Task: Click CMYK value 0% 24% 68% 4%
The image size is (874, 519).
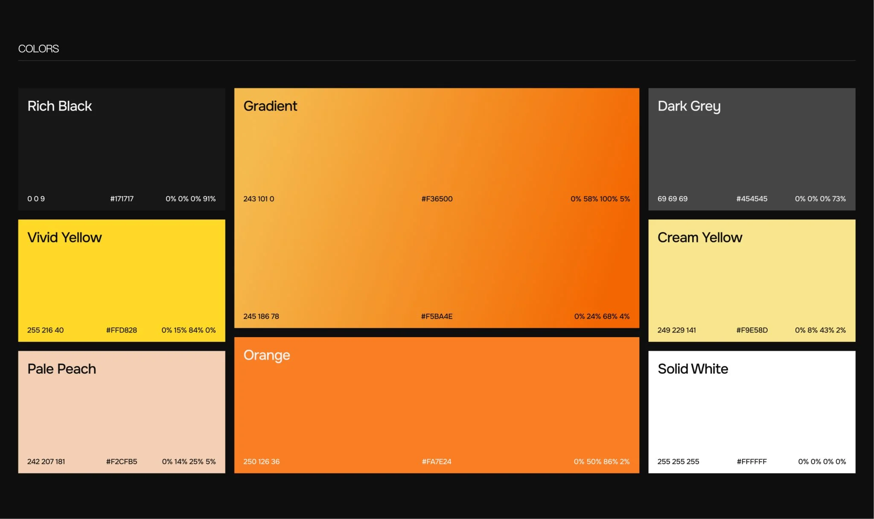Action: pos(602,316)
